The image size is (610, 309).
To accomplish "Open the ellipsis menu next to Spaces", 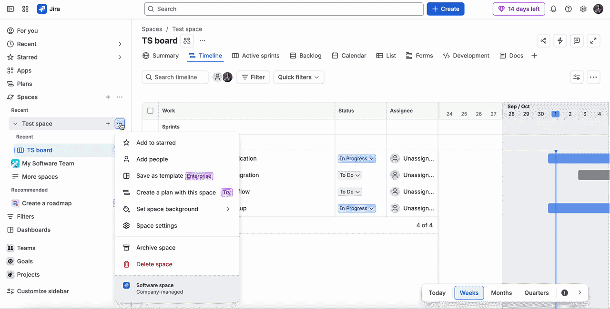I will [x=120, y=97].
